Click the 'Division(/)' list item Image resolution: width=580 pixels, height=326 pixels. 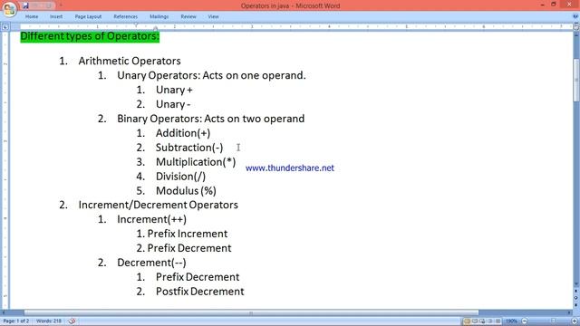click(x=180, y=177)
